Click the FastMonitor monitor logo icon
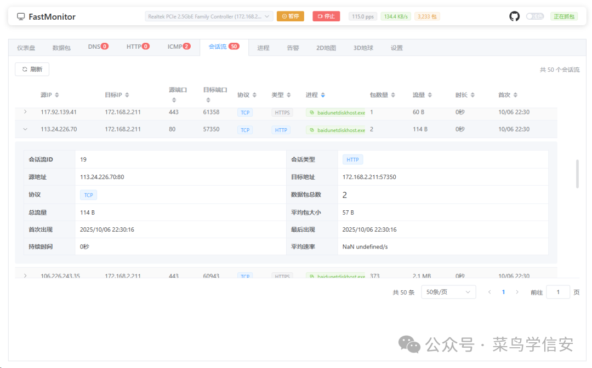This screenshot has width=592, height=368. pos(21,16)
